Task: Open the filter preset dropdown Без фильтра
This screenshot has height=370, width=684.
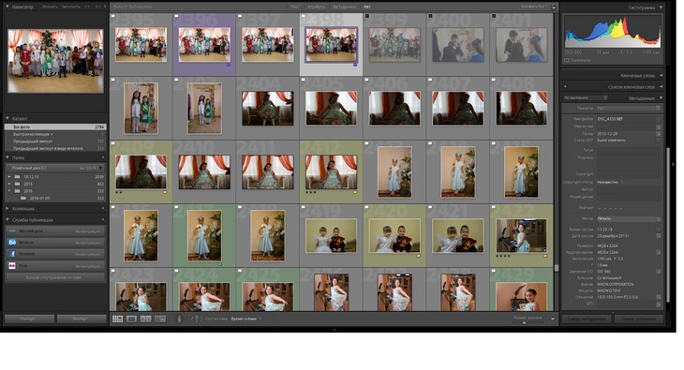Action: click(x=534, y=7)
